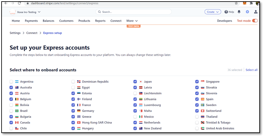Click the Hong Kong SAR China label

(97, 123)
